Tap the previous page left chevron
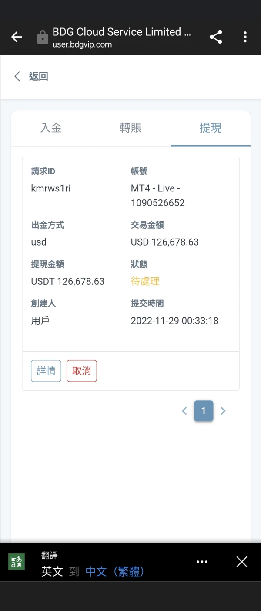The height and width of the screenshot is (611, 261). point(184,410)
